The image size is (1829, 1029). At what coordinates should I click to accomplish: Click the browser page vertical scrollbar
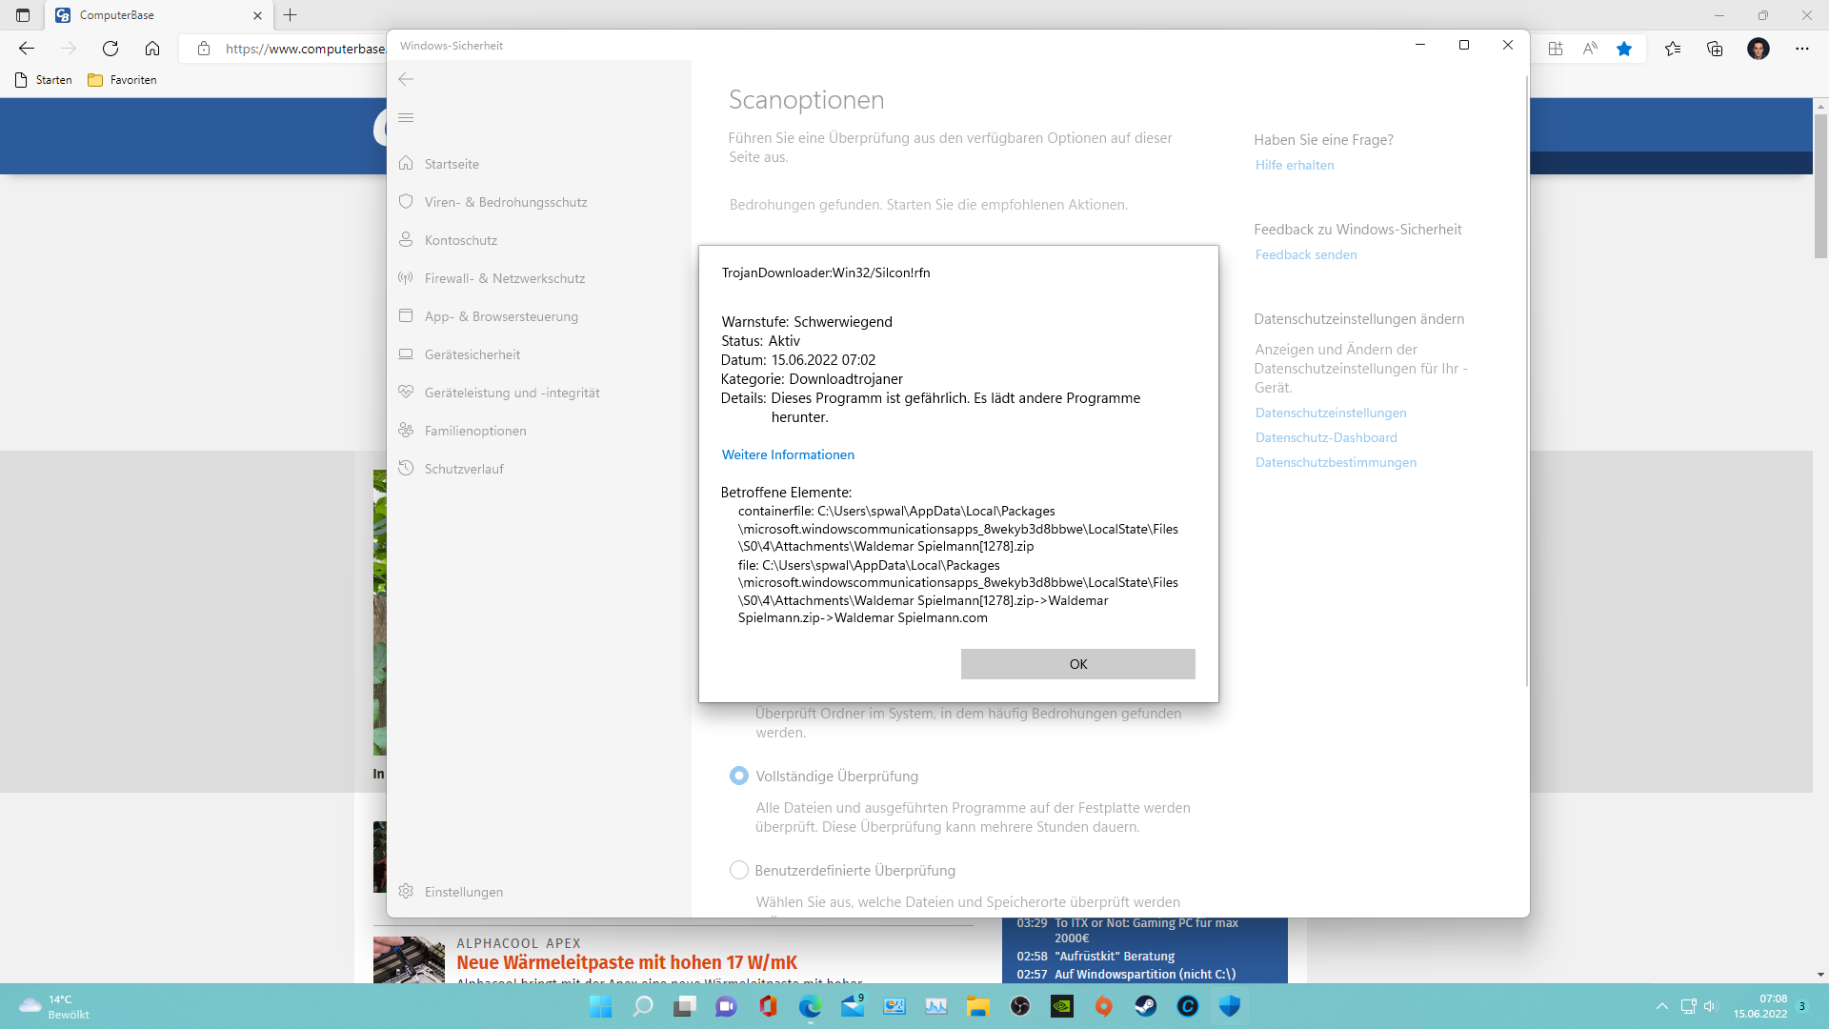point(1820,187)
